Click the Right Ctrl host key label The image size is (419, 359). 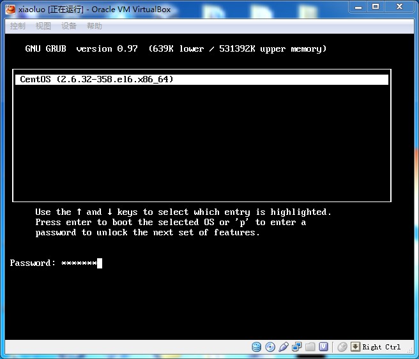(382, 347)
